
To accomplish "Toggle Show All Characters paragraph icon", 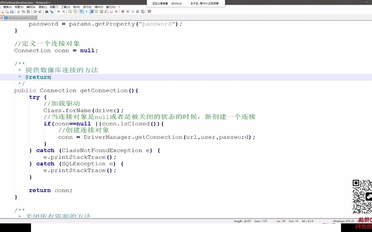I will (86, 12).
